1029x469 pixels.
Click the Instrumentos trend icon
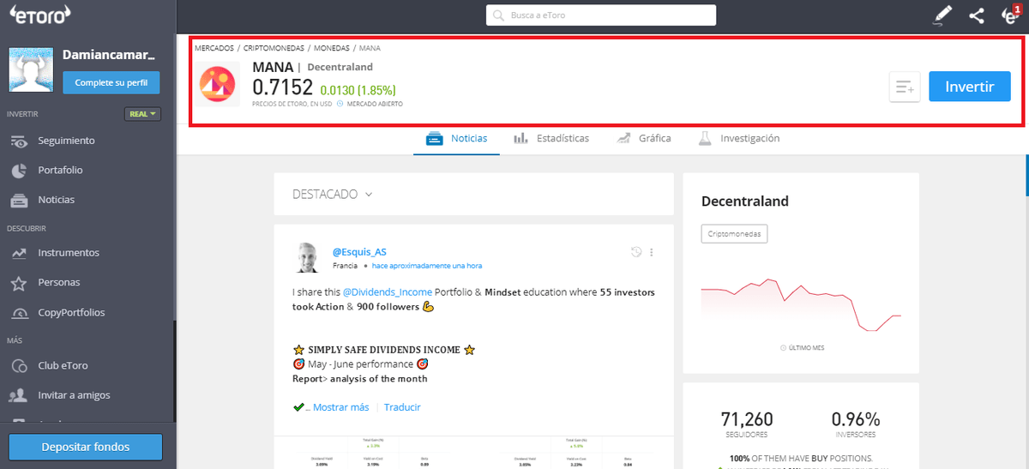pyautogui.click(x=19, y=253)
